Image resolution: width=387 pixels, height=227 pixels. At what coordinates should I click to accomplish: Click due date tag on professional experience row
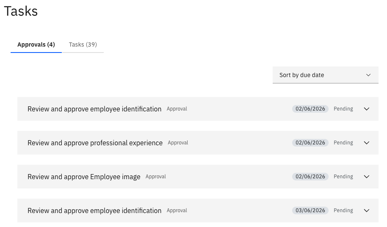click(310, 143)
